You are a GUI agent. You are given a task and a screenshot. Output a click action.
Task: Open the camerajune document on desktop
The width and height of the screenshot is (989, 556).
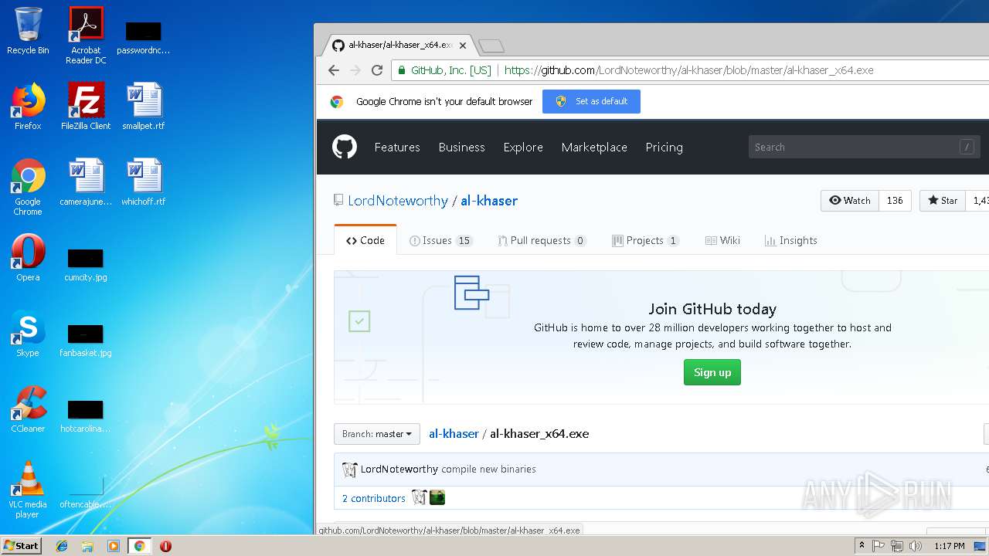(x=86, y=182)
